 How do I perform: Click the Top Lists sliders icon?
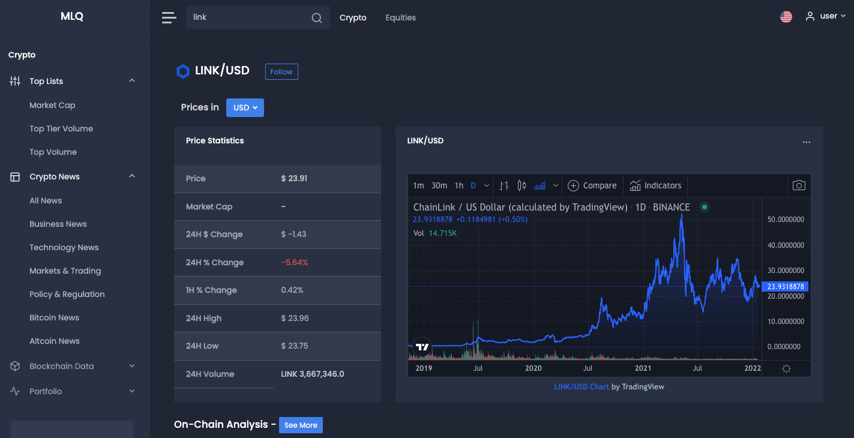pos(15,81)
